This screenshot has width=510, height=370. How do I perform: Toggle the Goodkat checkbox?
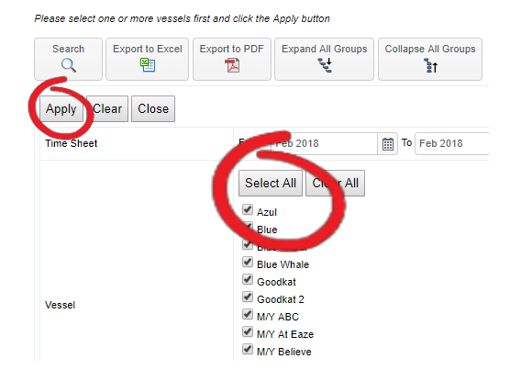coord(248,279)
